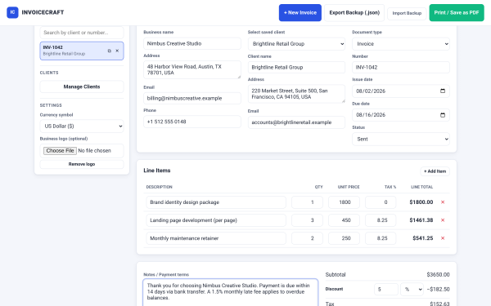Click the $1800.00 line total
The height and width of the screenshot is (306, 491).
[x=421, y=202]
